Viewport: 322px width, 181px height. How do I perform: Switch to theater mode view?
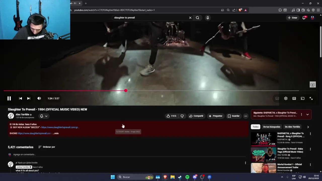[x=294, y=99]
